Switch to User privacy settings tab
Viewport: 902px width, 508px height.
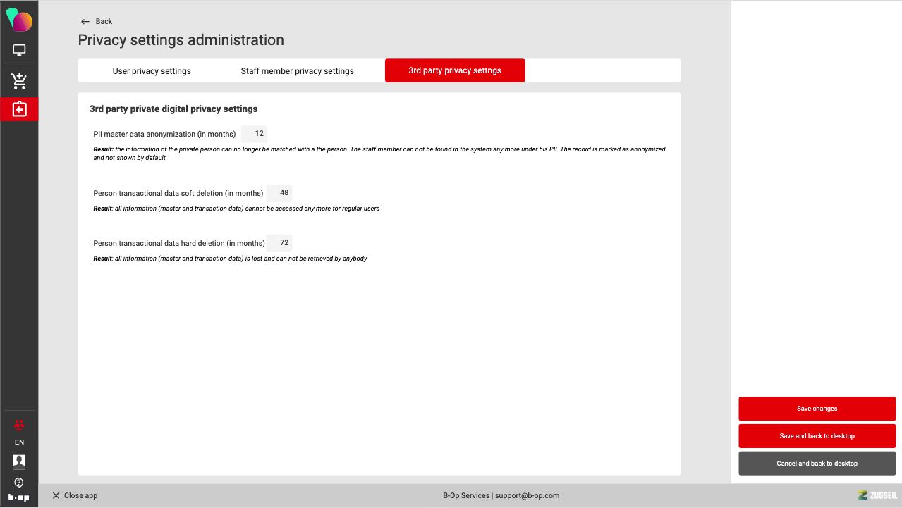point(152,71)
